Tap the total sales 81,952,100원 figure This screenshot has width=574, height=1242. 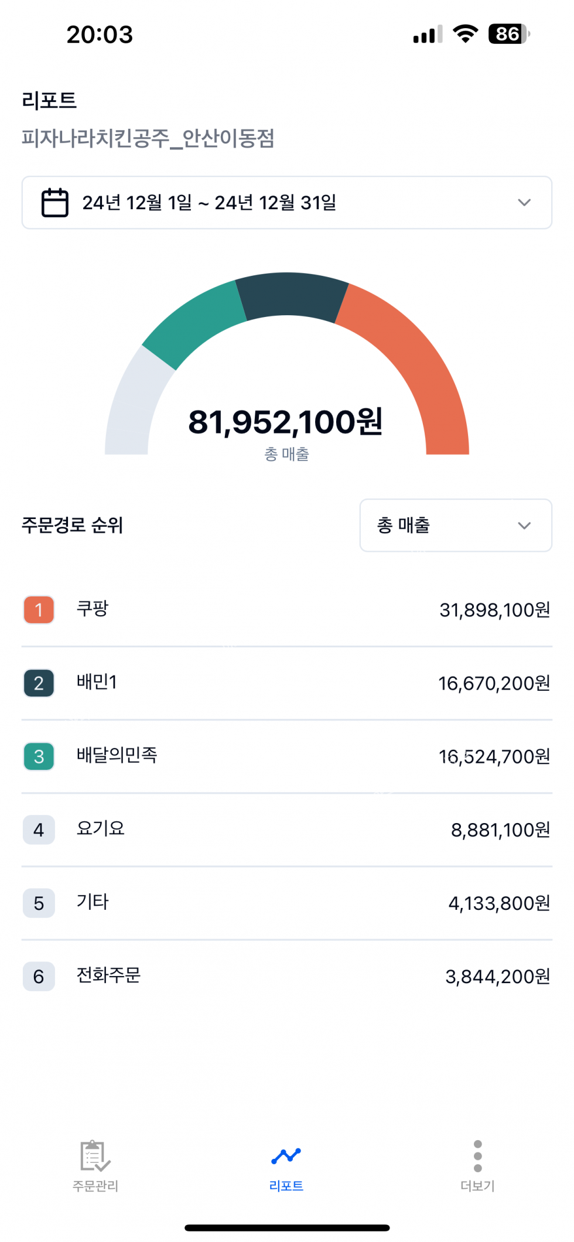[x=285, y=422]
